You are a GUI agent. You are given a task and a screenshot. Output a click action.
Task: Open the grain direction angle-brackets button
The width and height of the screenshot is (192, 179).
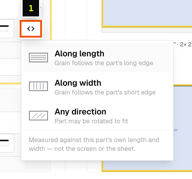[x=31, y=29]
